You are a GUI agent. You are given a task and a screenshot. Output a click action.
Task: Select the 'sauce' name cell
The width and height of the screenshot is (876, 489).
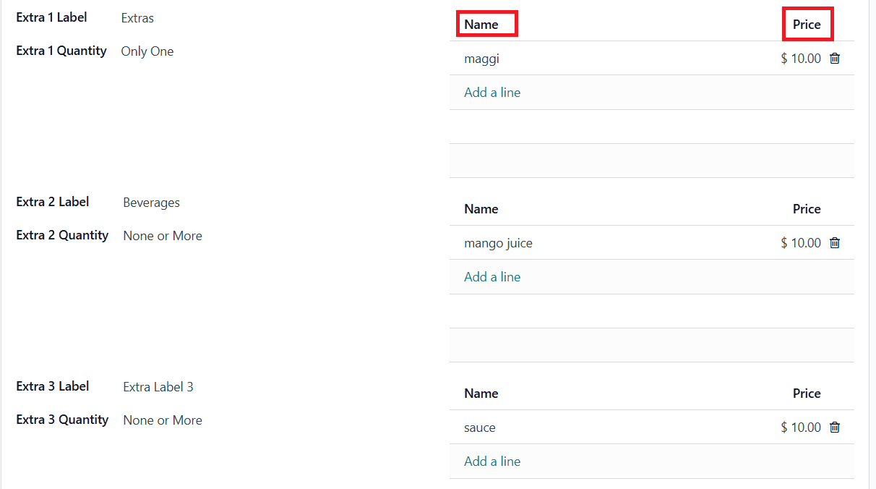click(x=480, y=428)
